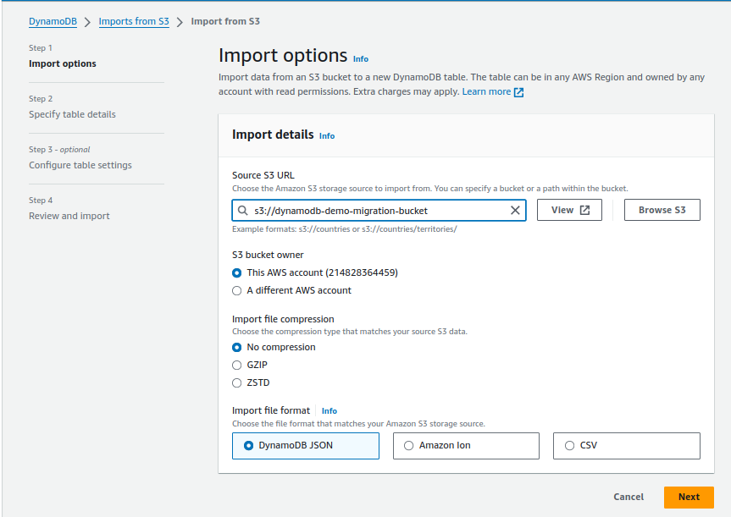Click the Next button
731x517 pixels.
point(689,497)
